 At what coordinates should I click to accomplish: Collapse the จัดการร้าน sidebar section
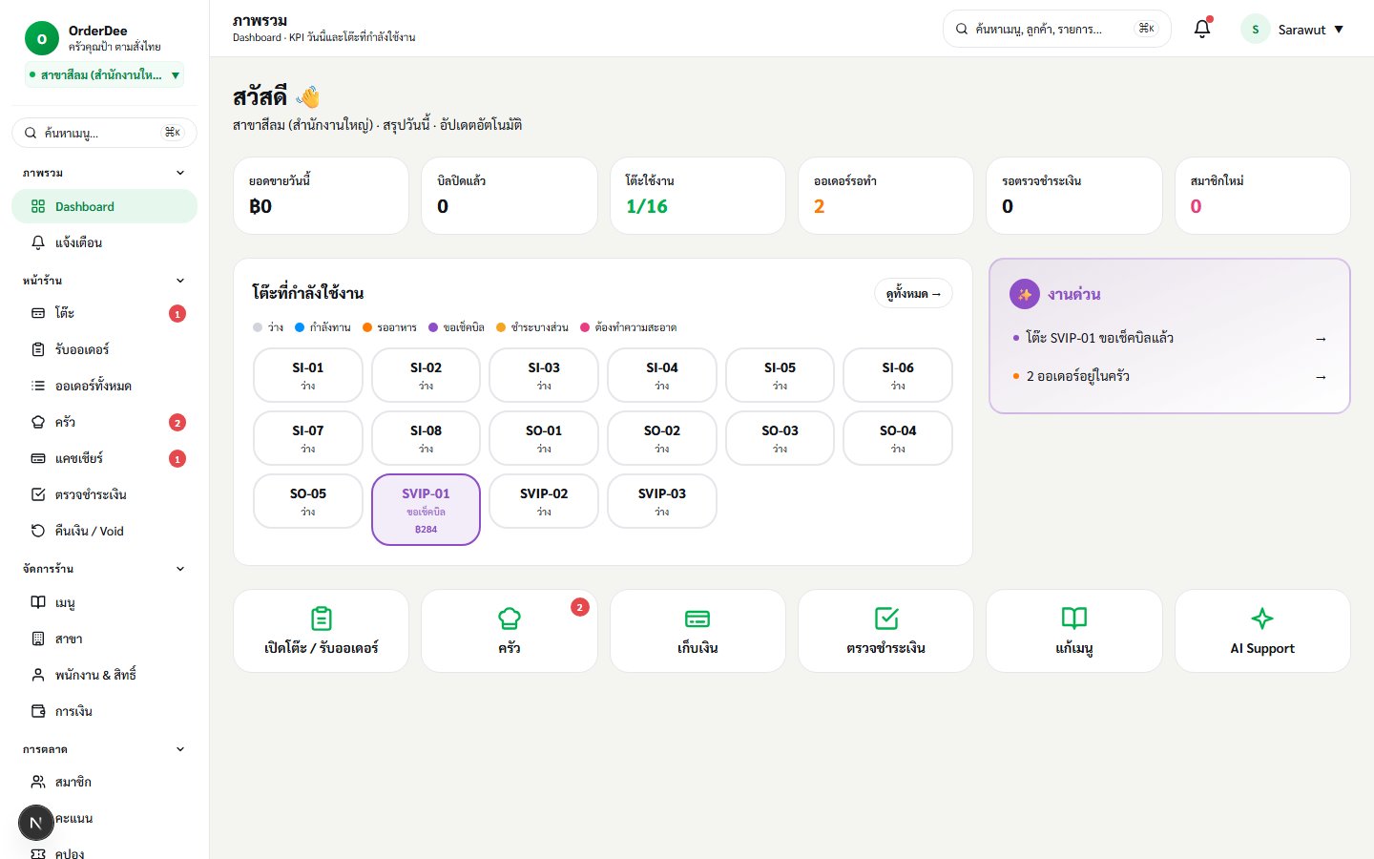point(180,569)
